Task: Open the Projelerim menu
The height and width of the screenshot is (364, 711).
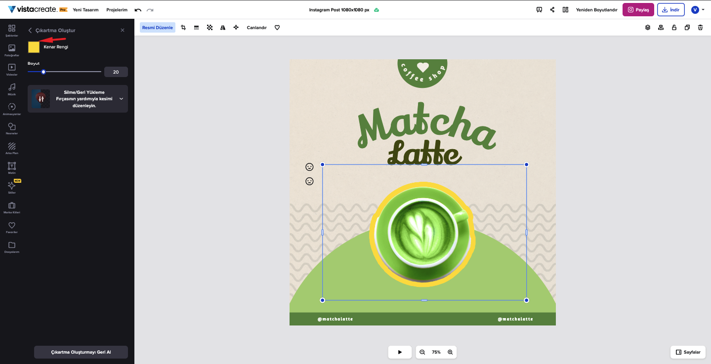Action: click(117, 10)
